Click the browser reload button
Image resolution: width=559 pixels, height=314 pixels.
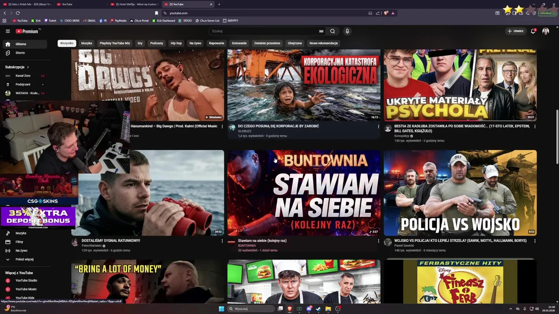pyautogui.click(x=17, y=13)
